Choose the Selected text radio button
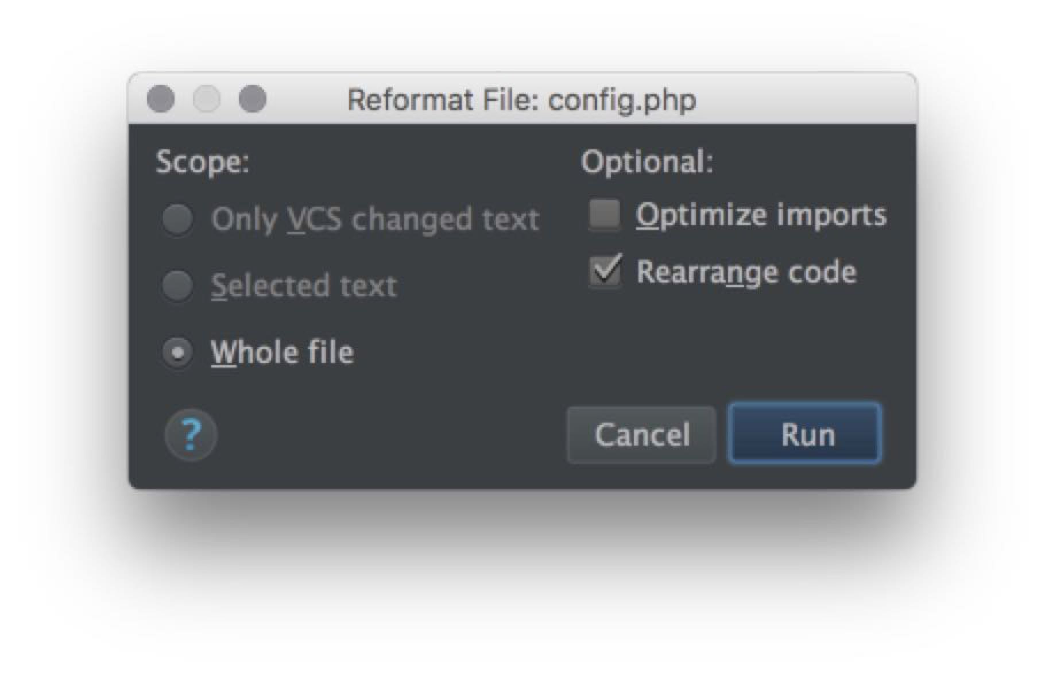Screen dimensions: 1045x673 tap(177, 285)
